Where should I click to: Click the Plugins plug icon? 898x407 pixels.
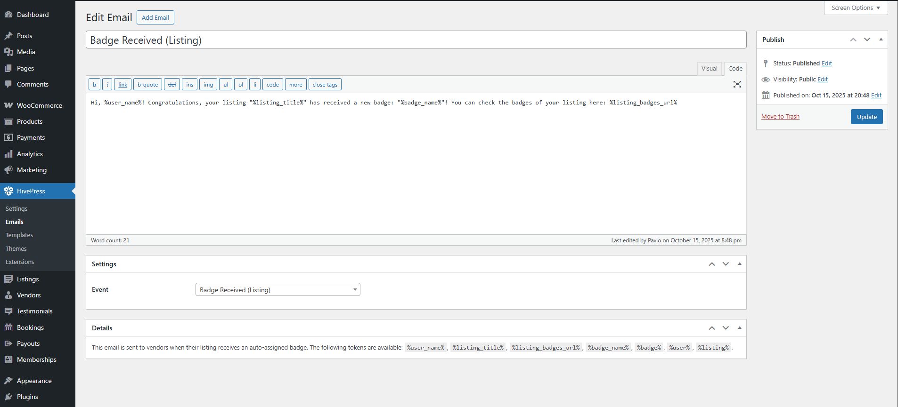pyautogui.click(x=8, y=397)
